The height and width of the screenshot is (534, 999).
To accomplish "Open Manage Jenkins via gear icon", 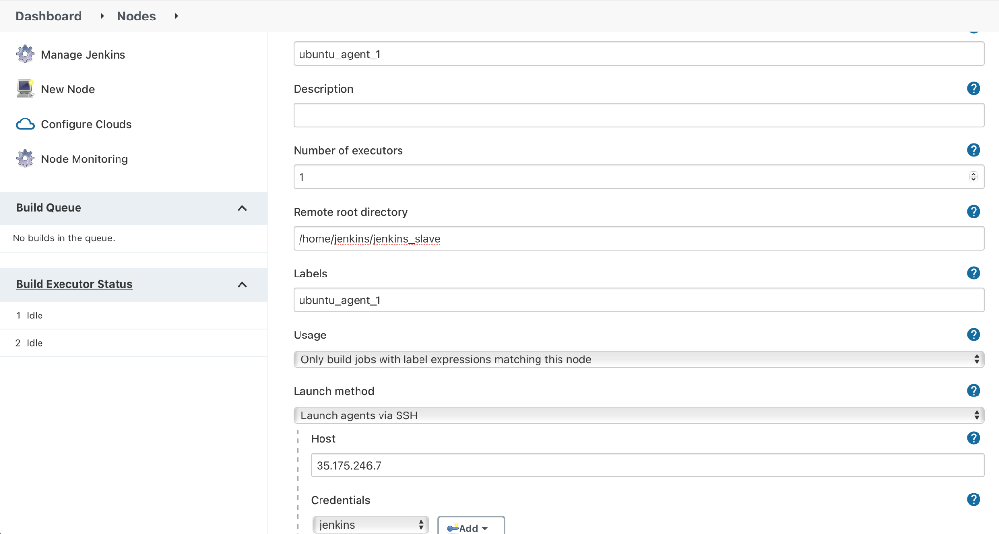I will click(x=25, y=54).
